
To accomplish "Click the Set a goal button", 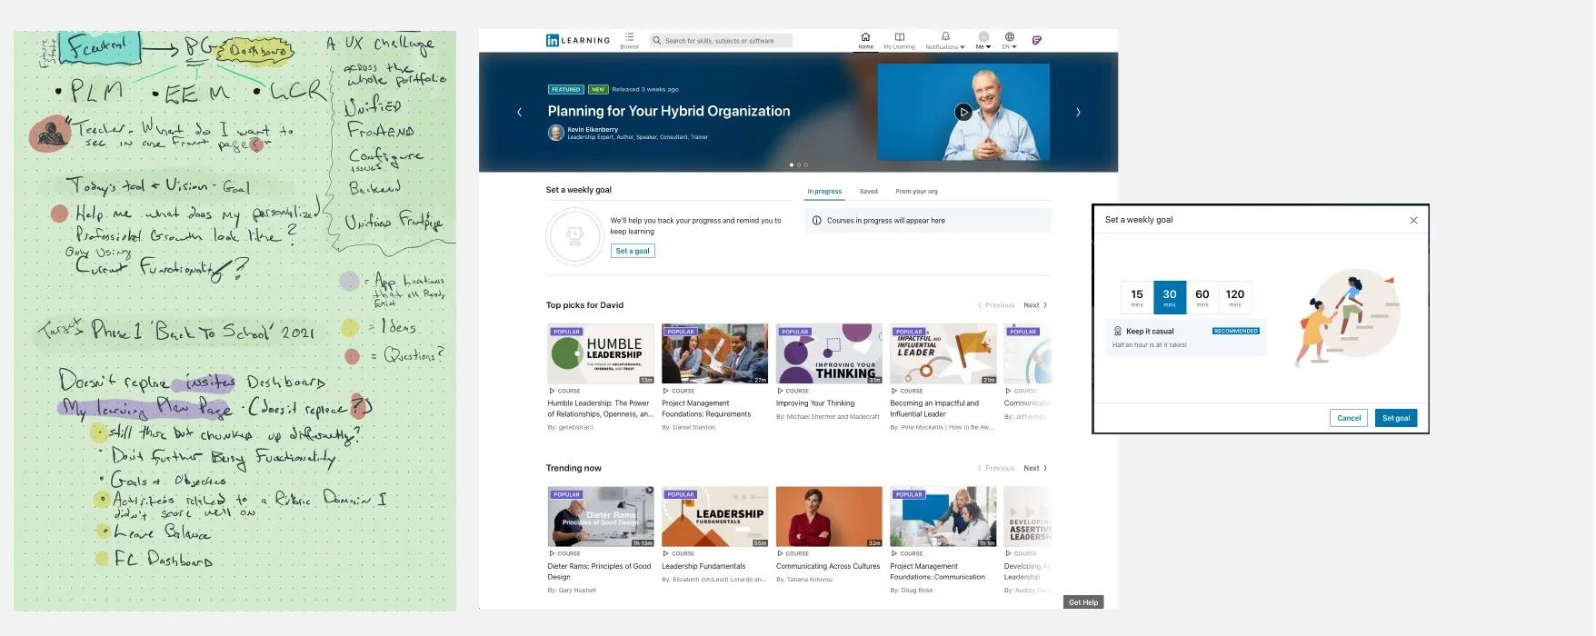I will tap(633, 251).
